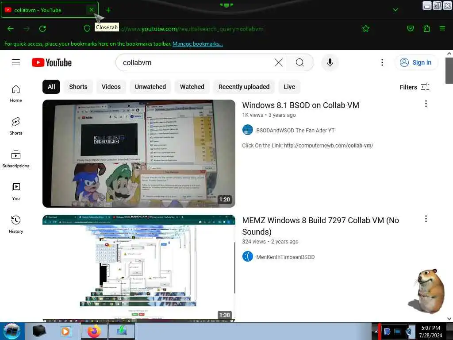Open Shorts in the sidebar
This screenshot has height=340, width=453.
(x=16, y=126)
